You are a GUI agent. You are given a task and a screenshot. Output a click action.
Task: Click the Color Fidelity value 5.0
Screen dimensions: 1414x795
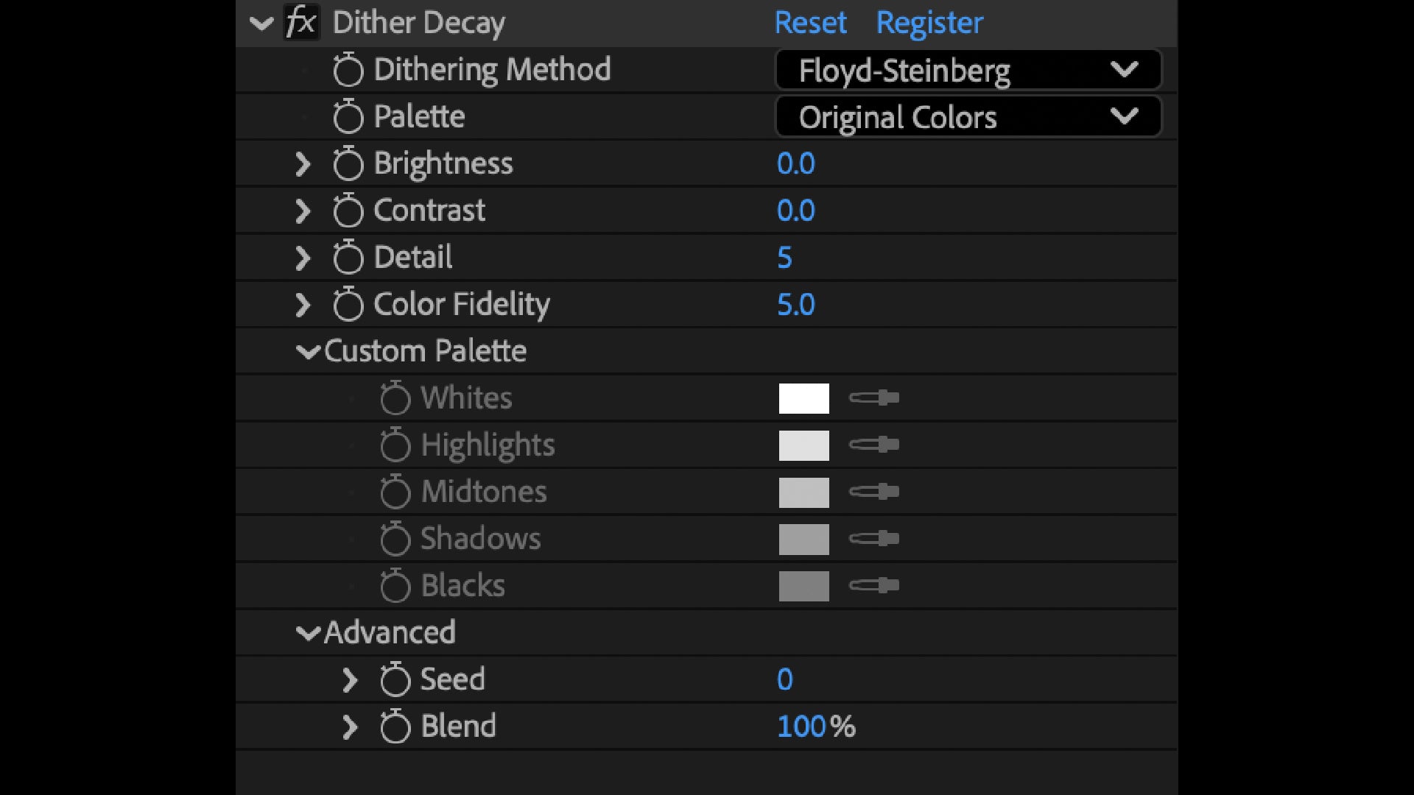click(795, 305)
